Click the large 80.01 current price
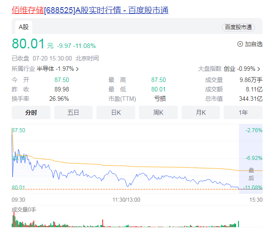The height and width of the screenshot is (233, 276). (x=28, y=44)
